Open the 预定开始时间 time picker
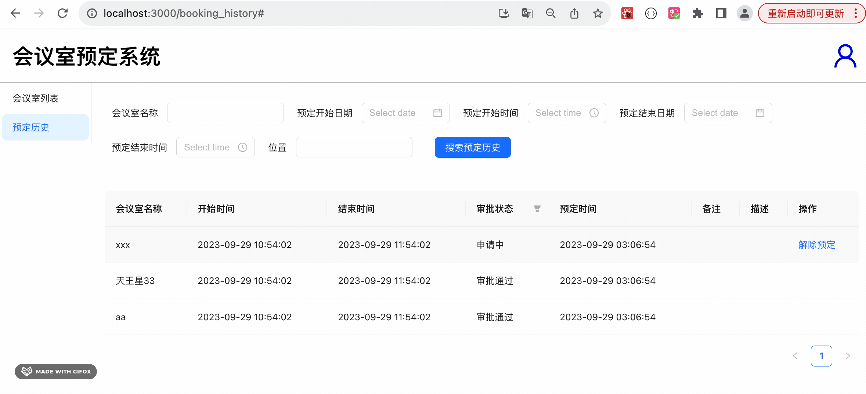This screenshot has width=866, height=394. [566, 113]
